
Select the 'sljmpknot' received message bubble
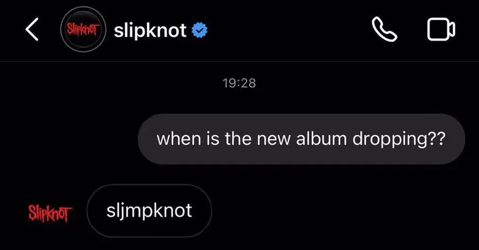tap(149, 211)
